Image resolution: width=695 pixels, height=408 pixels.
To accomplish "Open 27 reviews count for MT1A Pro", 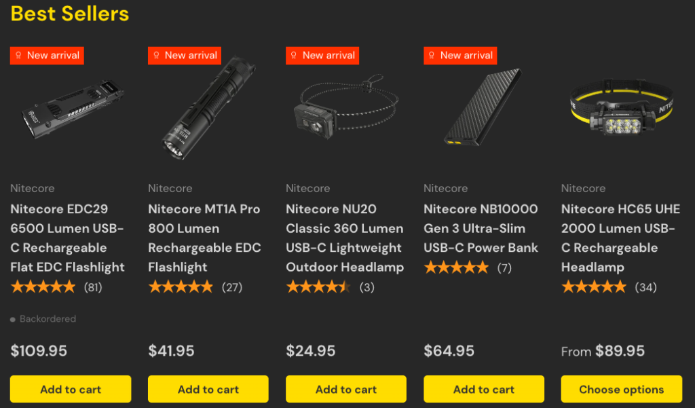I will [x=232, y=287].
